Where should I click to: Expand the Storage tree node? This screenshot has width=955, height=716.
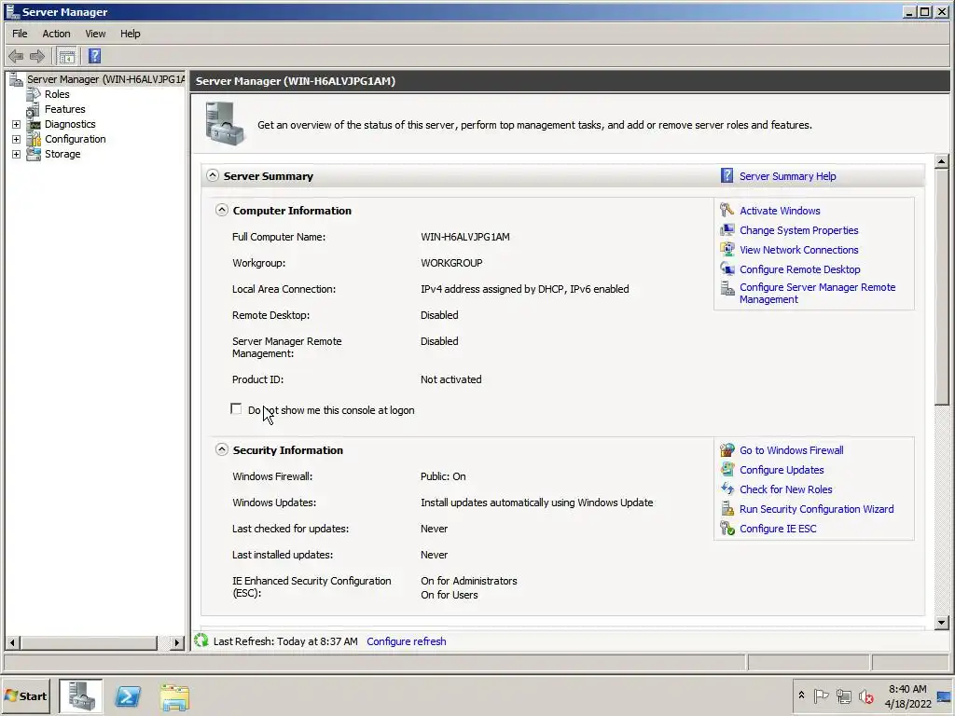(x=17, y=154)
